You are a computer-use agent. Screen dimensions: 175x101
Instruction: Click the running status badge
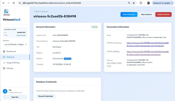coord(94,27)
